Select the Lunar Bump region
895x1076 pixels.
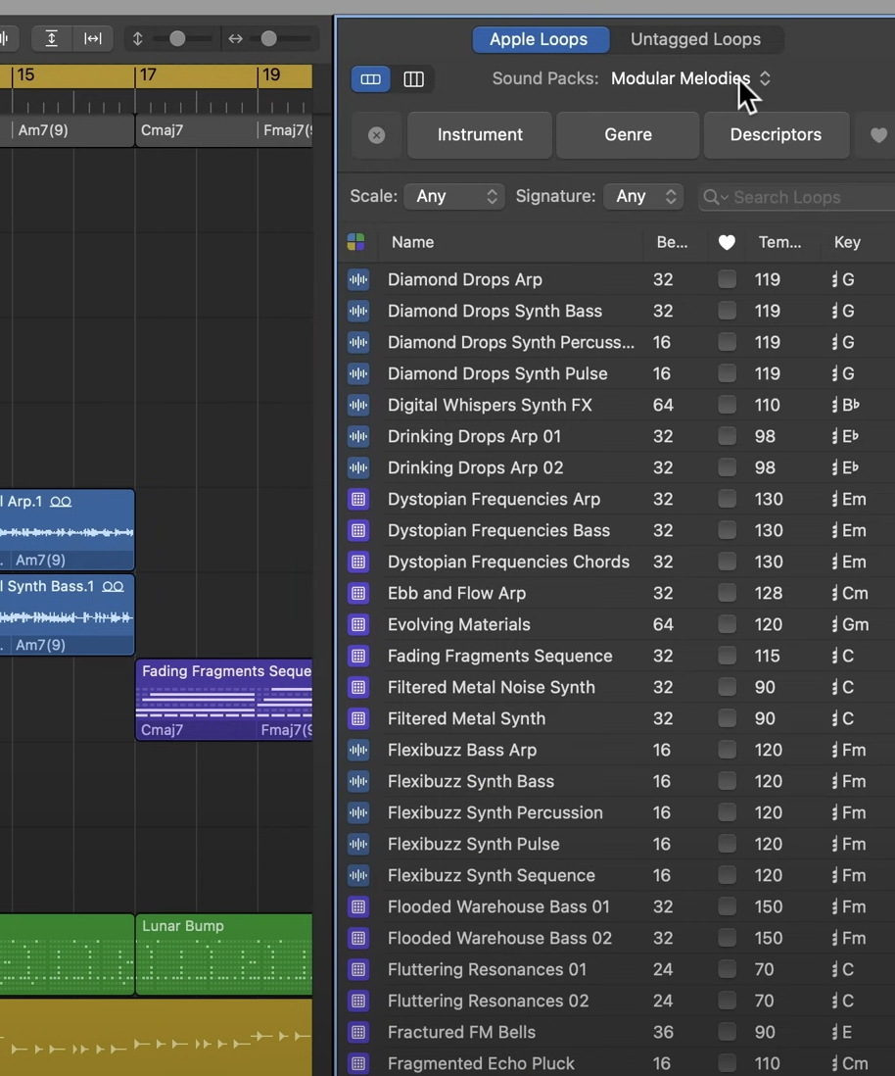tap(224, 954)
